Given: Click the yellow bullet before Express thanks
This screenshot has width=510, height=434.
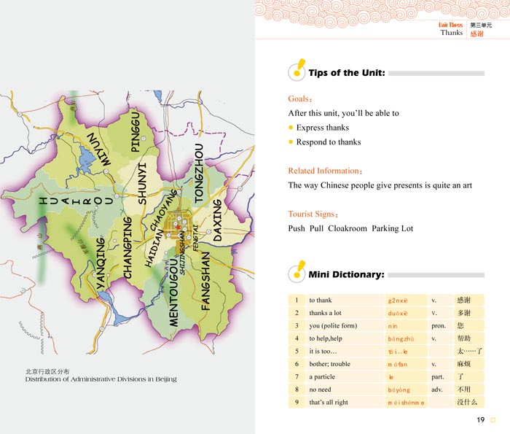Looking at the screenshot, I should click(291, 128).
